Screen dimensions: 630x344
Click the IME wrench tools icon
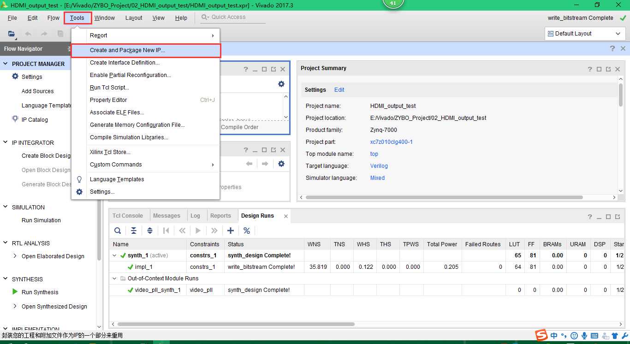click(x=624, y=336)
